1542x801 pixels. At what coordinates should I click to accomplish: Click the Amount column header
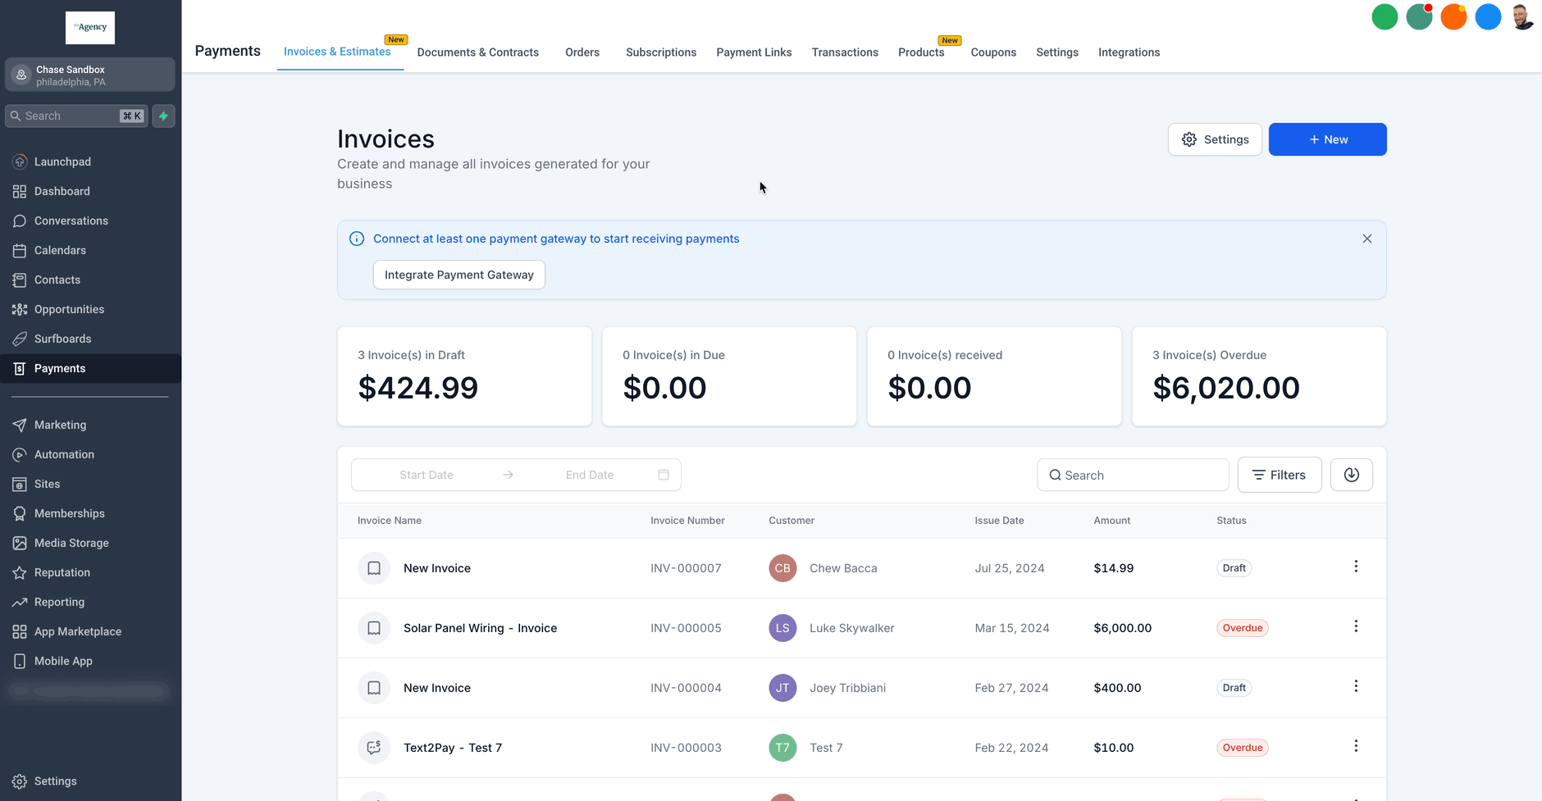coord(1112,521)
